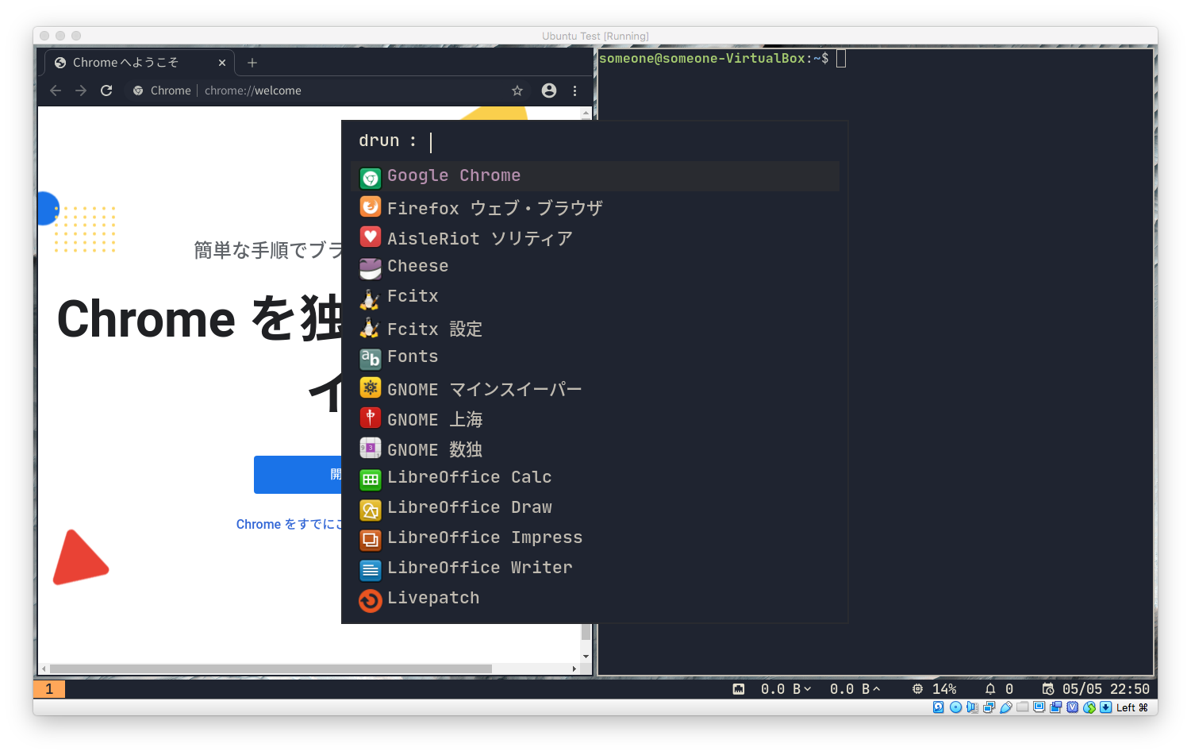Click the Chrome vertical scrollbar down arrow
Image resolution: width=1191 pixels, height=755 pixels.
pyautogui.click(x=586, y=657)
